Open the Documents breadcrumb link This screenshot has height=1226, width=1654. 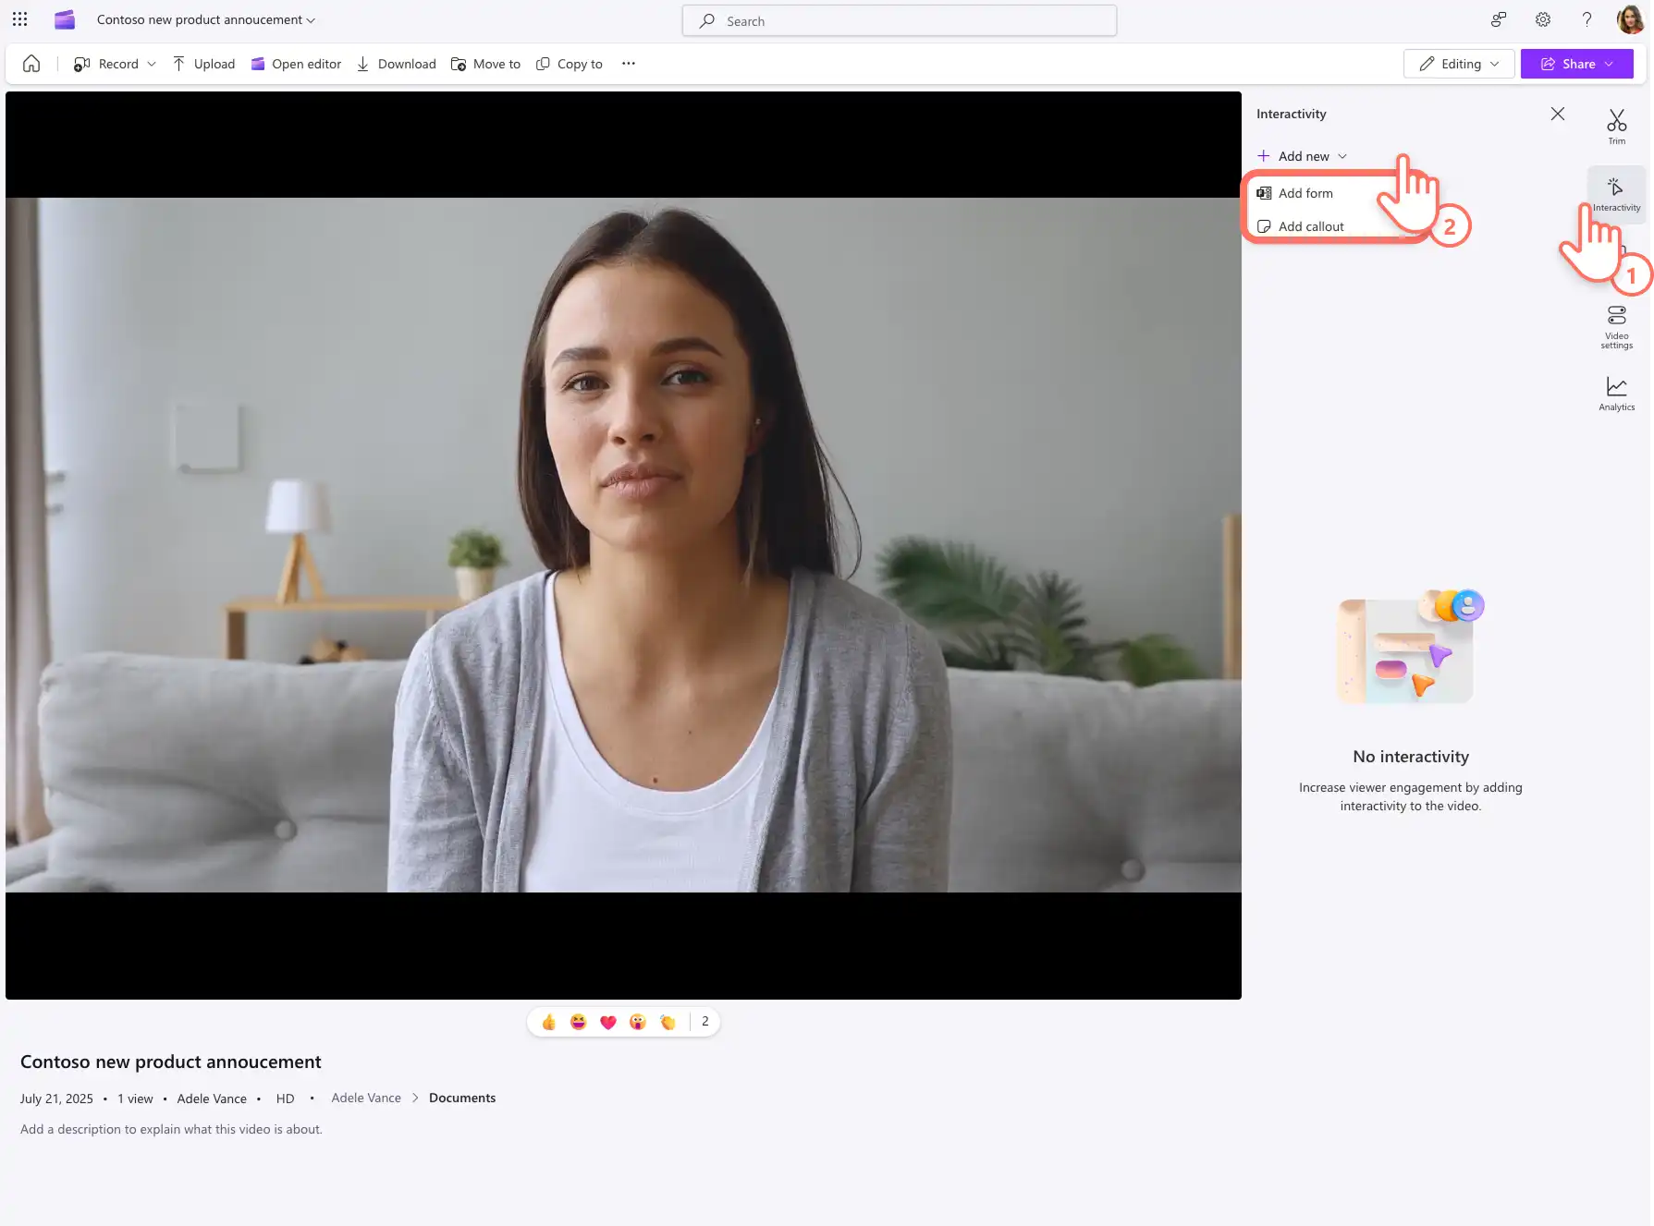coord(462,1098)
